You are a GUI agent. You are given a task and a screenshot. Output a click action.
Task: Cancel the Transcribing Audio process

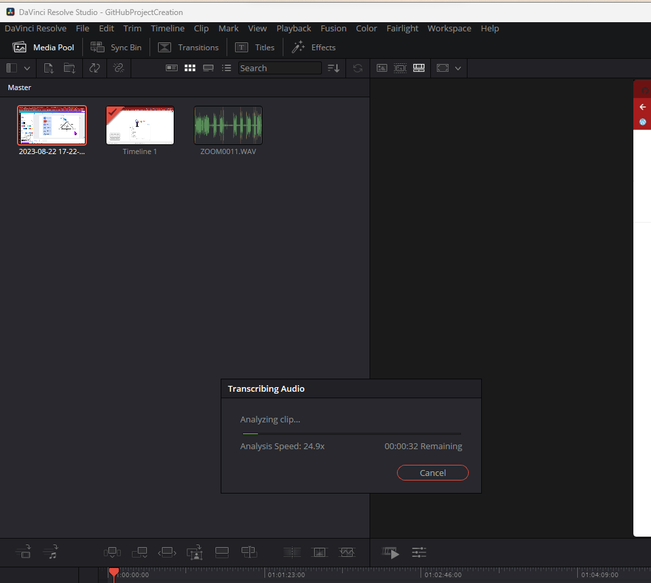[x=433, y=473]
